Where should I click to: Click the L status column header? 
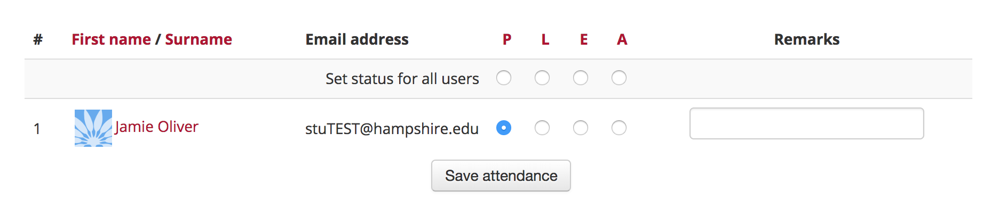[545, 39]
